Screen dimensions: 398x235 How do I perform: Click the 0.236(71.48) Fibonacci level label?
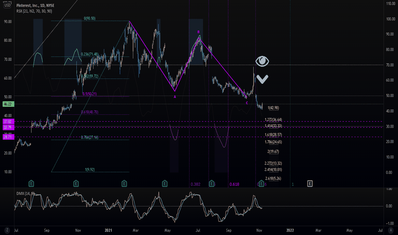(x=90, y=54)
